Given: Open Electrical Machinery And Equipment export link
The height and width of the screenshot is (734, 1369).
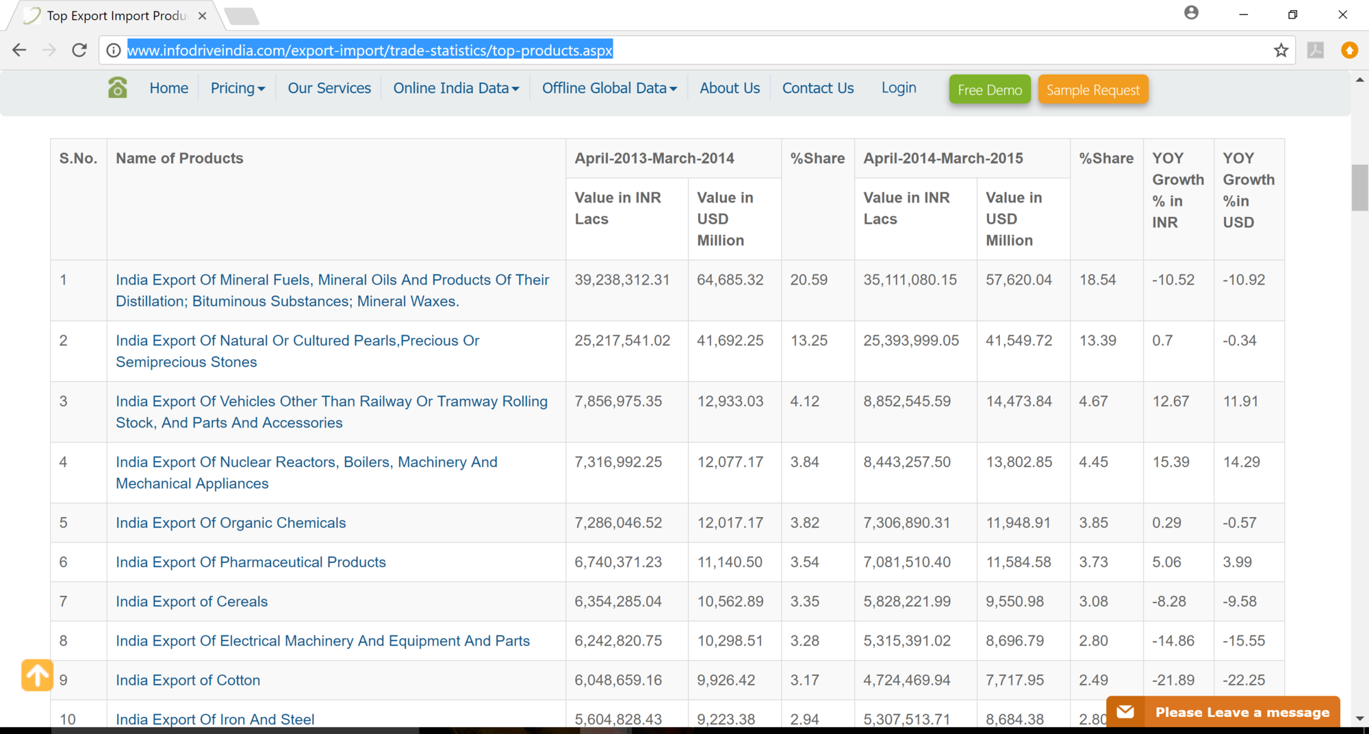Looking at the screenshot, I should [323, 640].
